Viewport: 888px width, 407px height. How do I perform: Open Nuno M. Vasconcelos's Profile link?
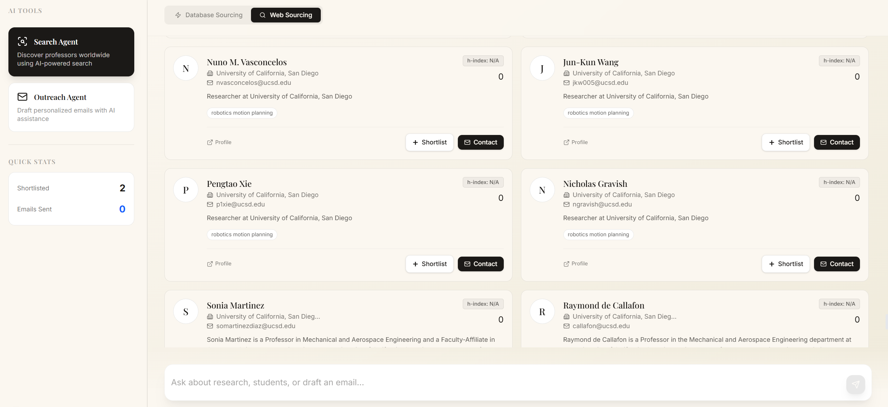(219, 142)
